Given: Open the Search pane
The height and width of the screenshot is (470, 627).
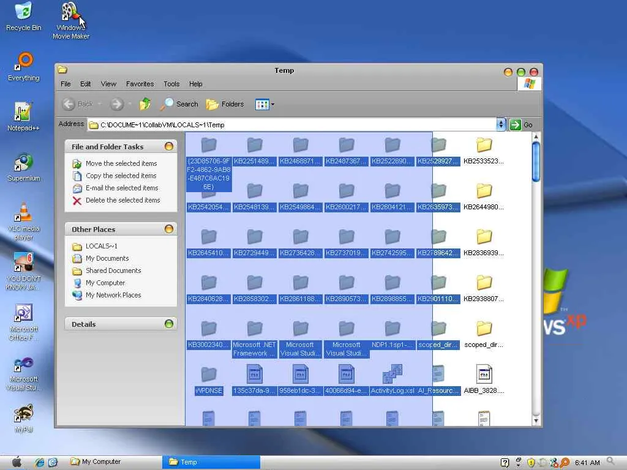Looking at the screenshot, I should (179, 104).
